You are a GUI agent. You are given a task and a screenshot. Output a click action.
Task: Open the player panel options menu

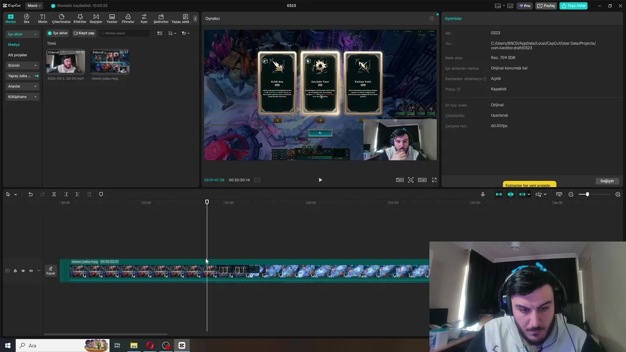point(431,19)
